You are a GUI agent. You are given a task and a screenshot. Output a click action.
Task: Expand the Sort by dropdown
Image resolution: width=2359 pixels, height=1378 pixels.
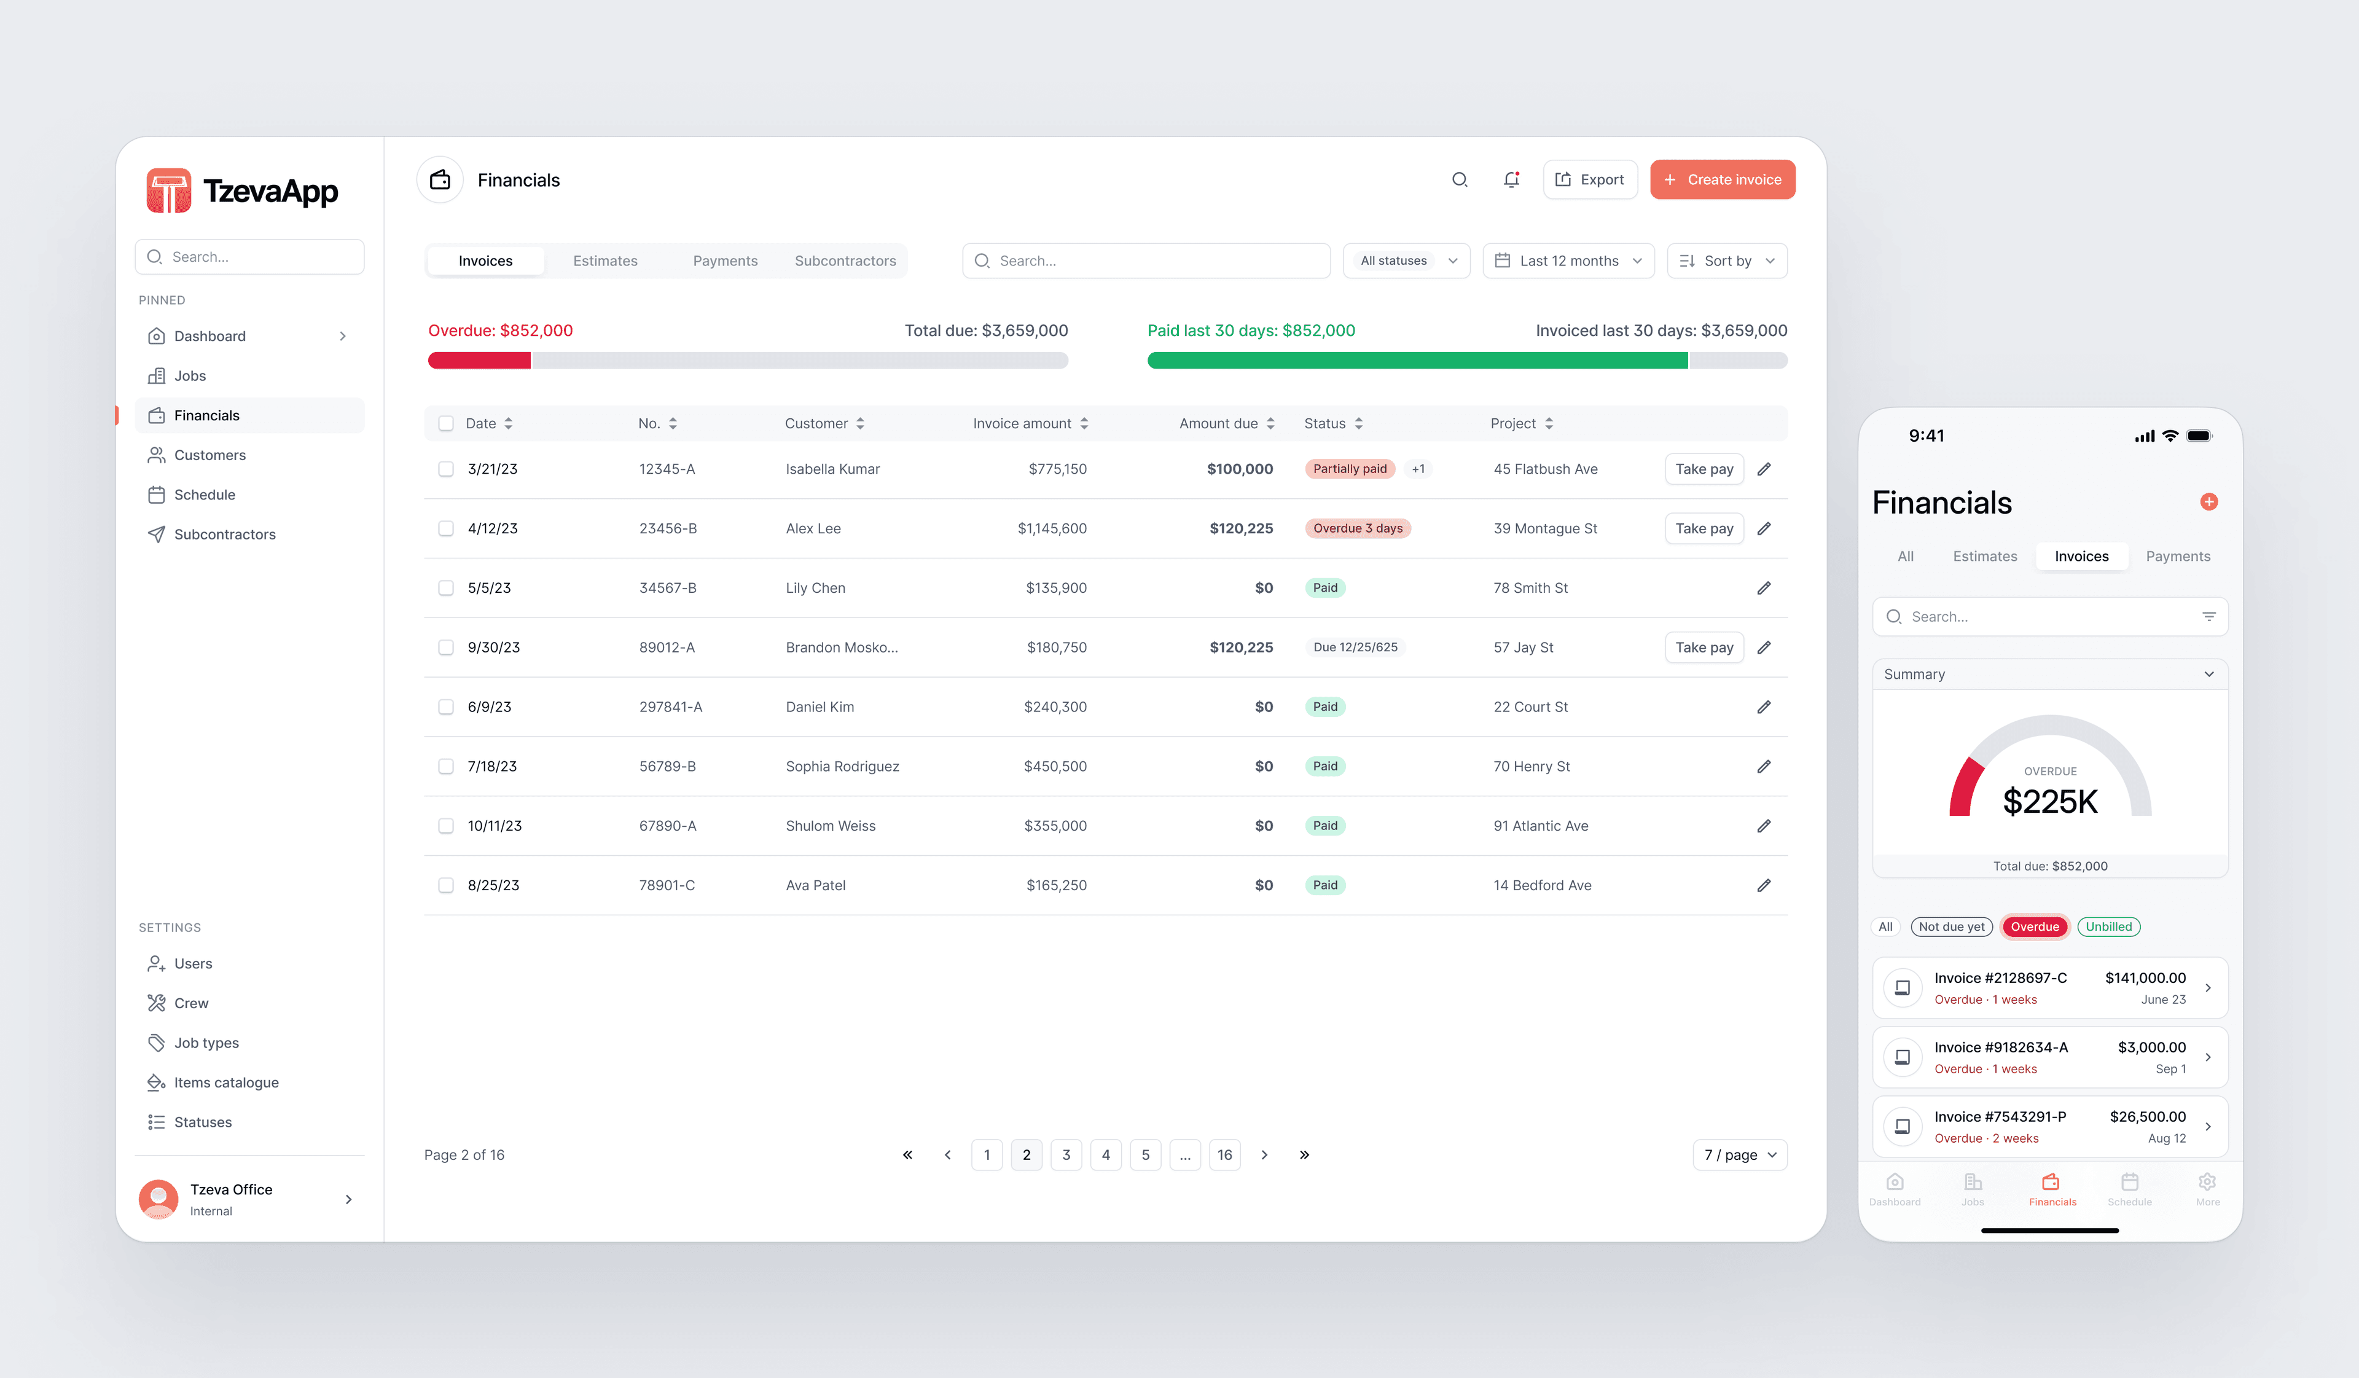1729,261
